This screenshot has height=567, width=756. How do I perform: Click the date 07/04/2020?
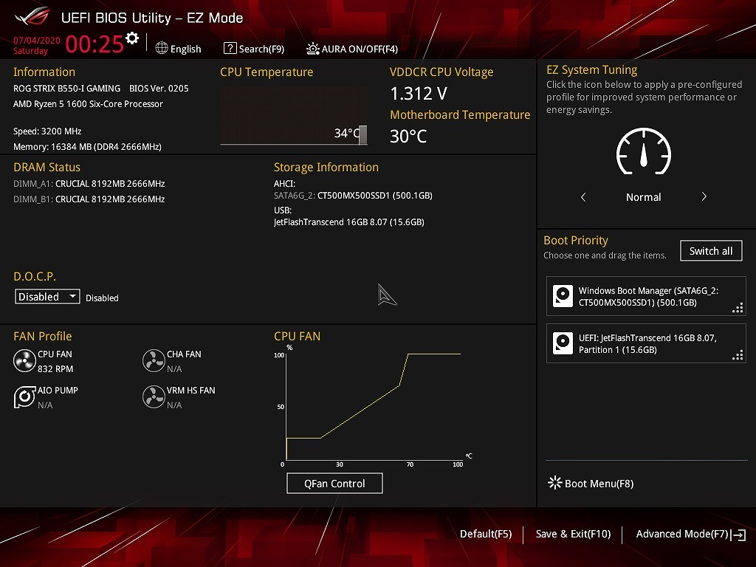pyautogui.click(x=37, y=41)
